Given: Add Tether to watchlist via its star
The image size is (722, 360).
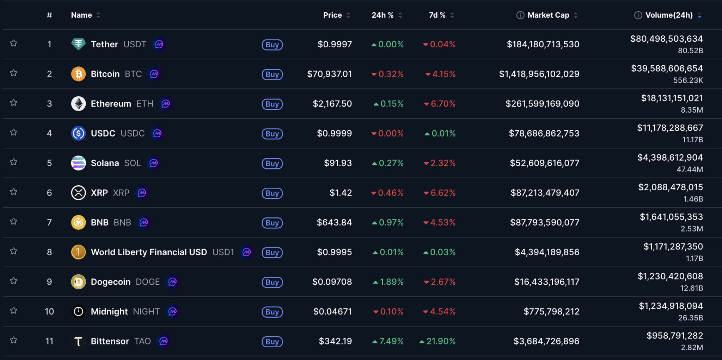Looking at the screenshot, I should (14, 43).
